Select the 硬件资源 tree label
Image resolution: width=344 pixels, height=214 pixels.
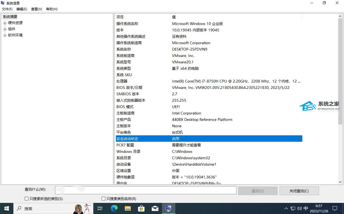click(x=15, y=23)
